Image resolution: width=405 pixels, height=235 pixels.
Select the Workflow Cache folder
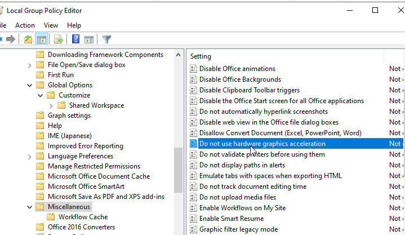pos(83,217)
